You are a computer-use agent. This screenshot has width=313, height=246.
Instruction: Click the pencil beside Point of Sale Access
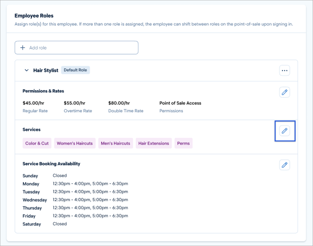point(284,92)
